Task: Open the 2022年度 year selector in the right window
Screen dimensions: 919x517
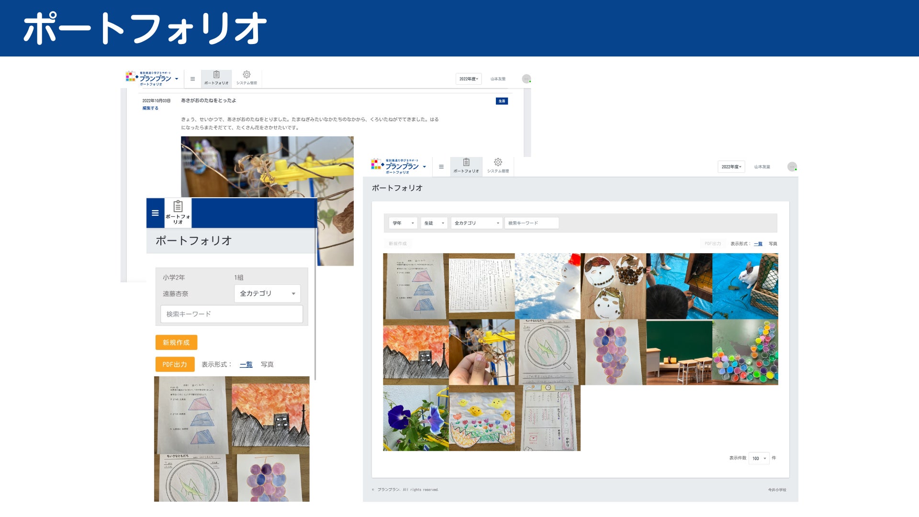Action: click(x=731, y=167)
